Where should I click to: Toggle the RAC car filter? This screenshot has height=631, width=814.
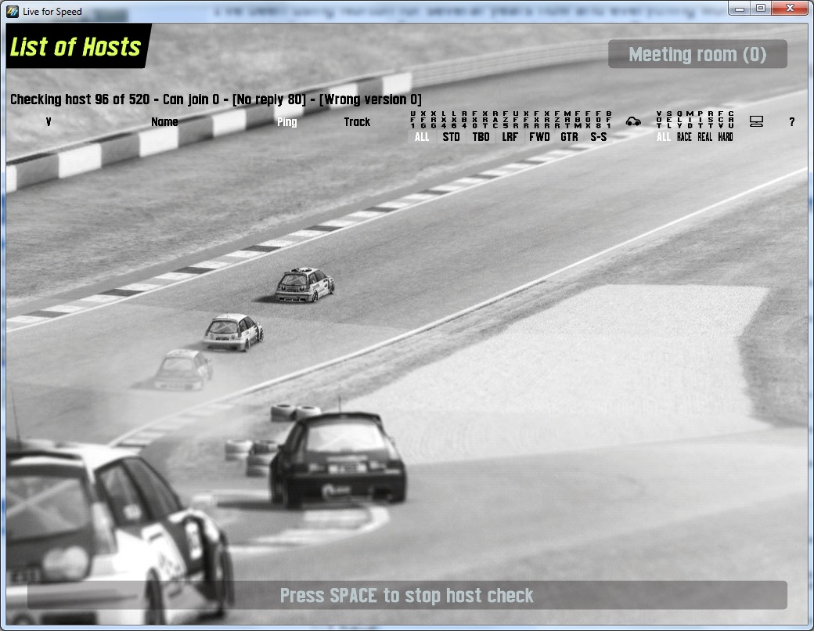[x=495, y=120]
